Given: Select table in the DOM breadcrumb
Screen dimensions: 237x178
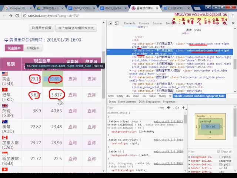Looking at the screenshot, I should [x=152, y=96].
